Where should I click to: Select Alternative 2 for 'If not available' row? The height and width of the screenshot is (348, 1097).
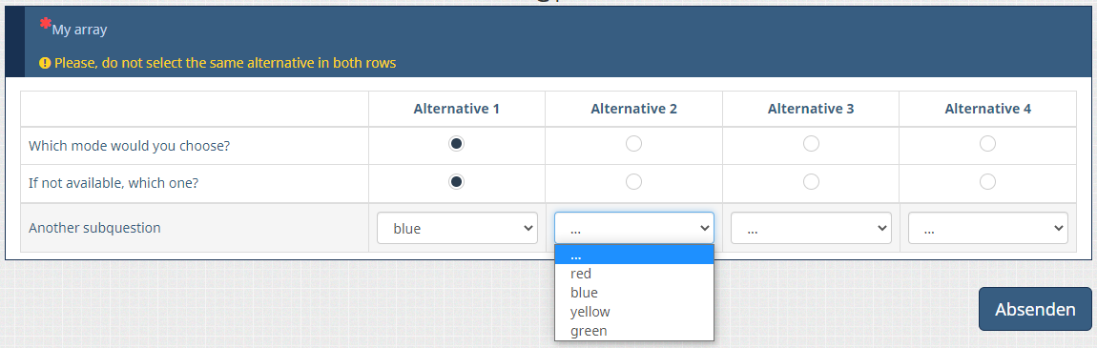pyautogui.click(x=633, y=182)
